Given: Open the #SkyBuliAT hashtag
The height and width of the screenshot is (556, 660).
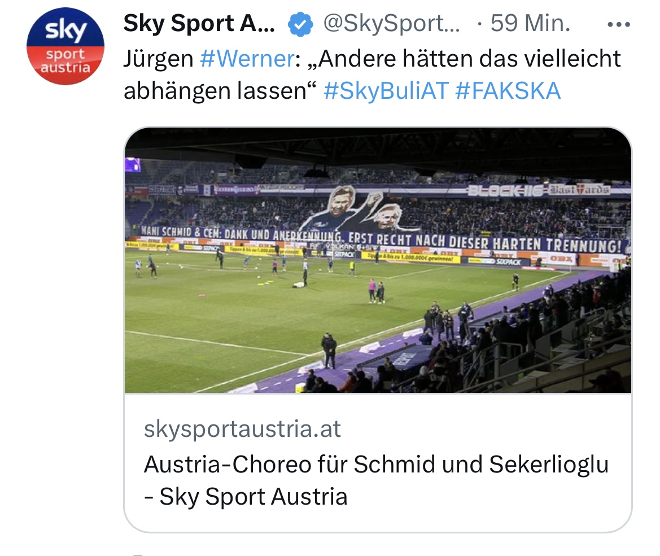Looking at the screenshot, I should [386, 90].
